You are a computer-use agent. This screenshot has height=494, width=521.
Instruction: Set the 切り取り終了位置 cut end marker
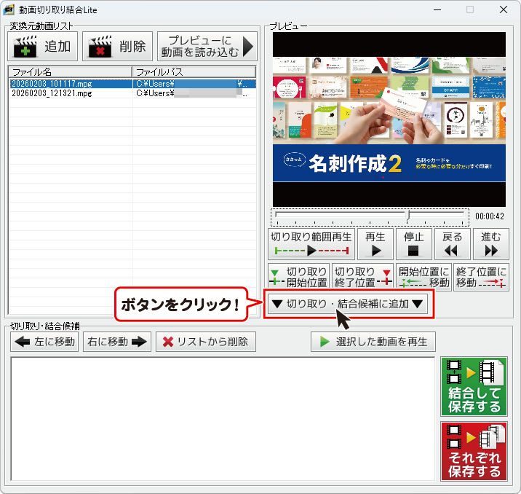[x=362, y=278]
